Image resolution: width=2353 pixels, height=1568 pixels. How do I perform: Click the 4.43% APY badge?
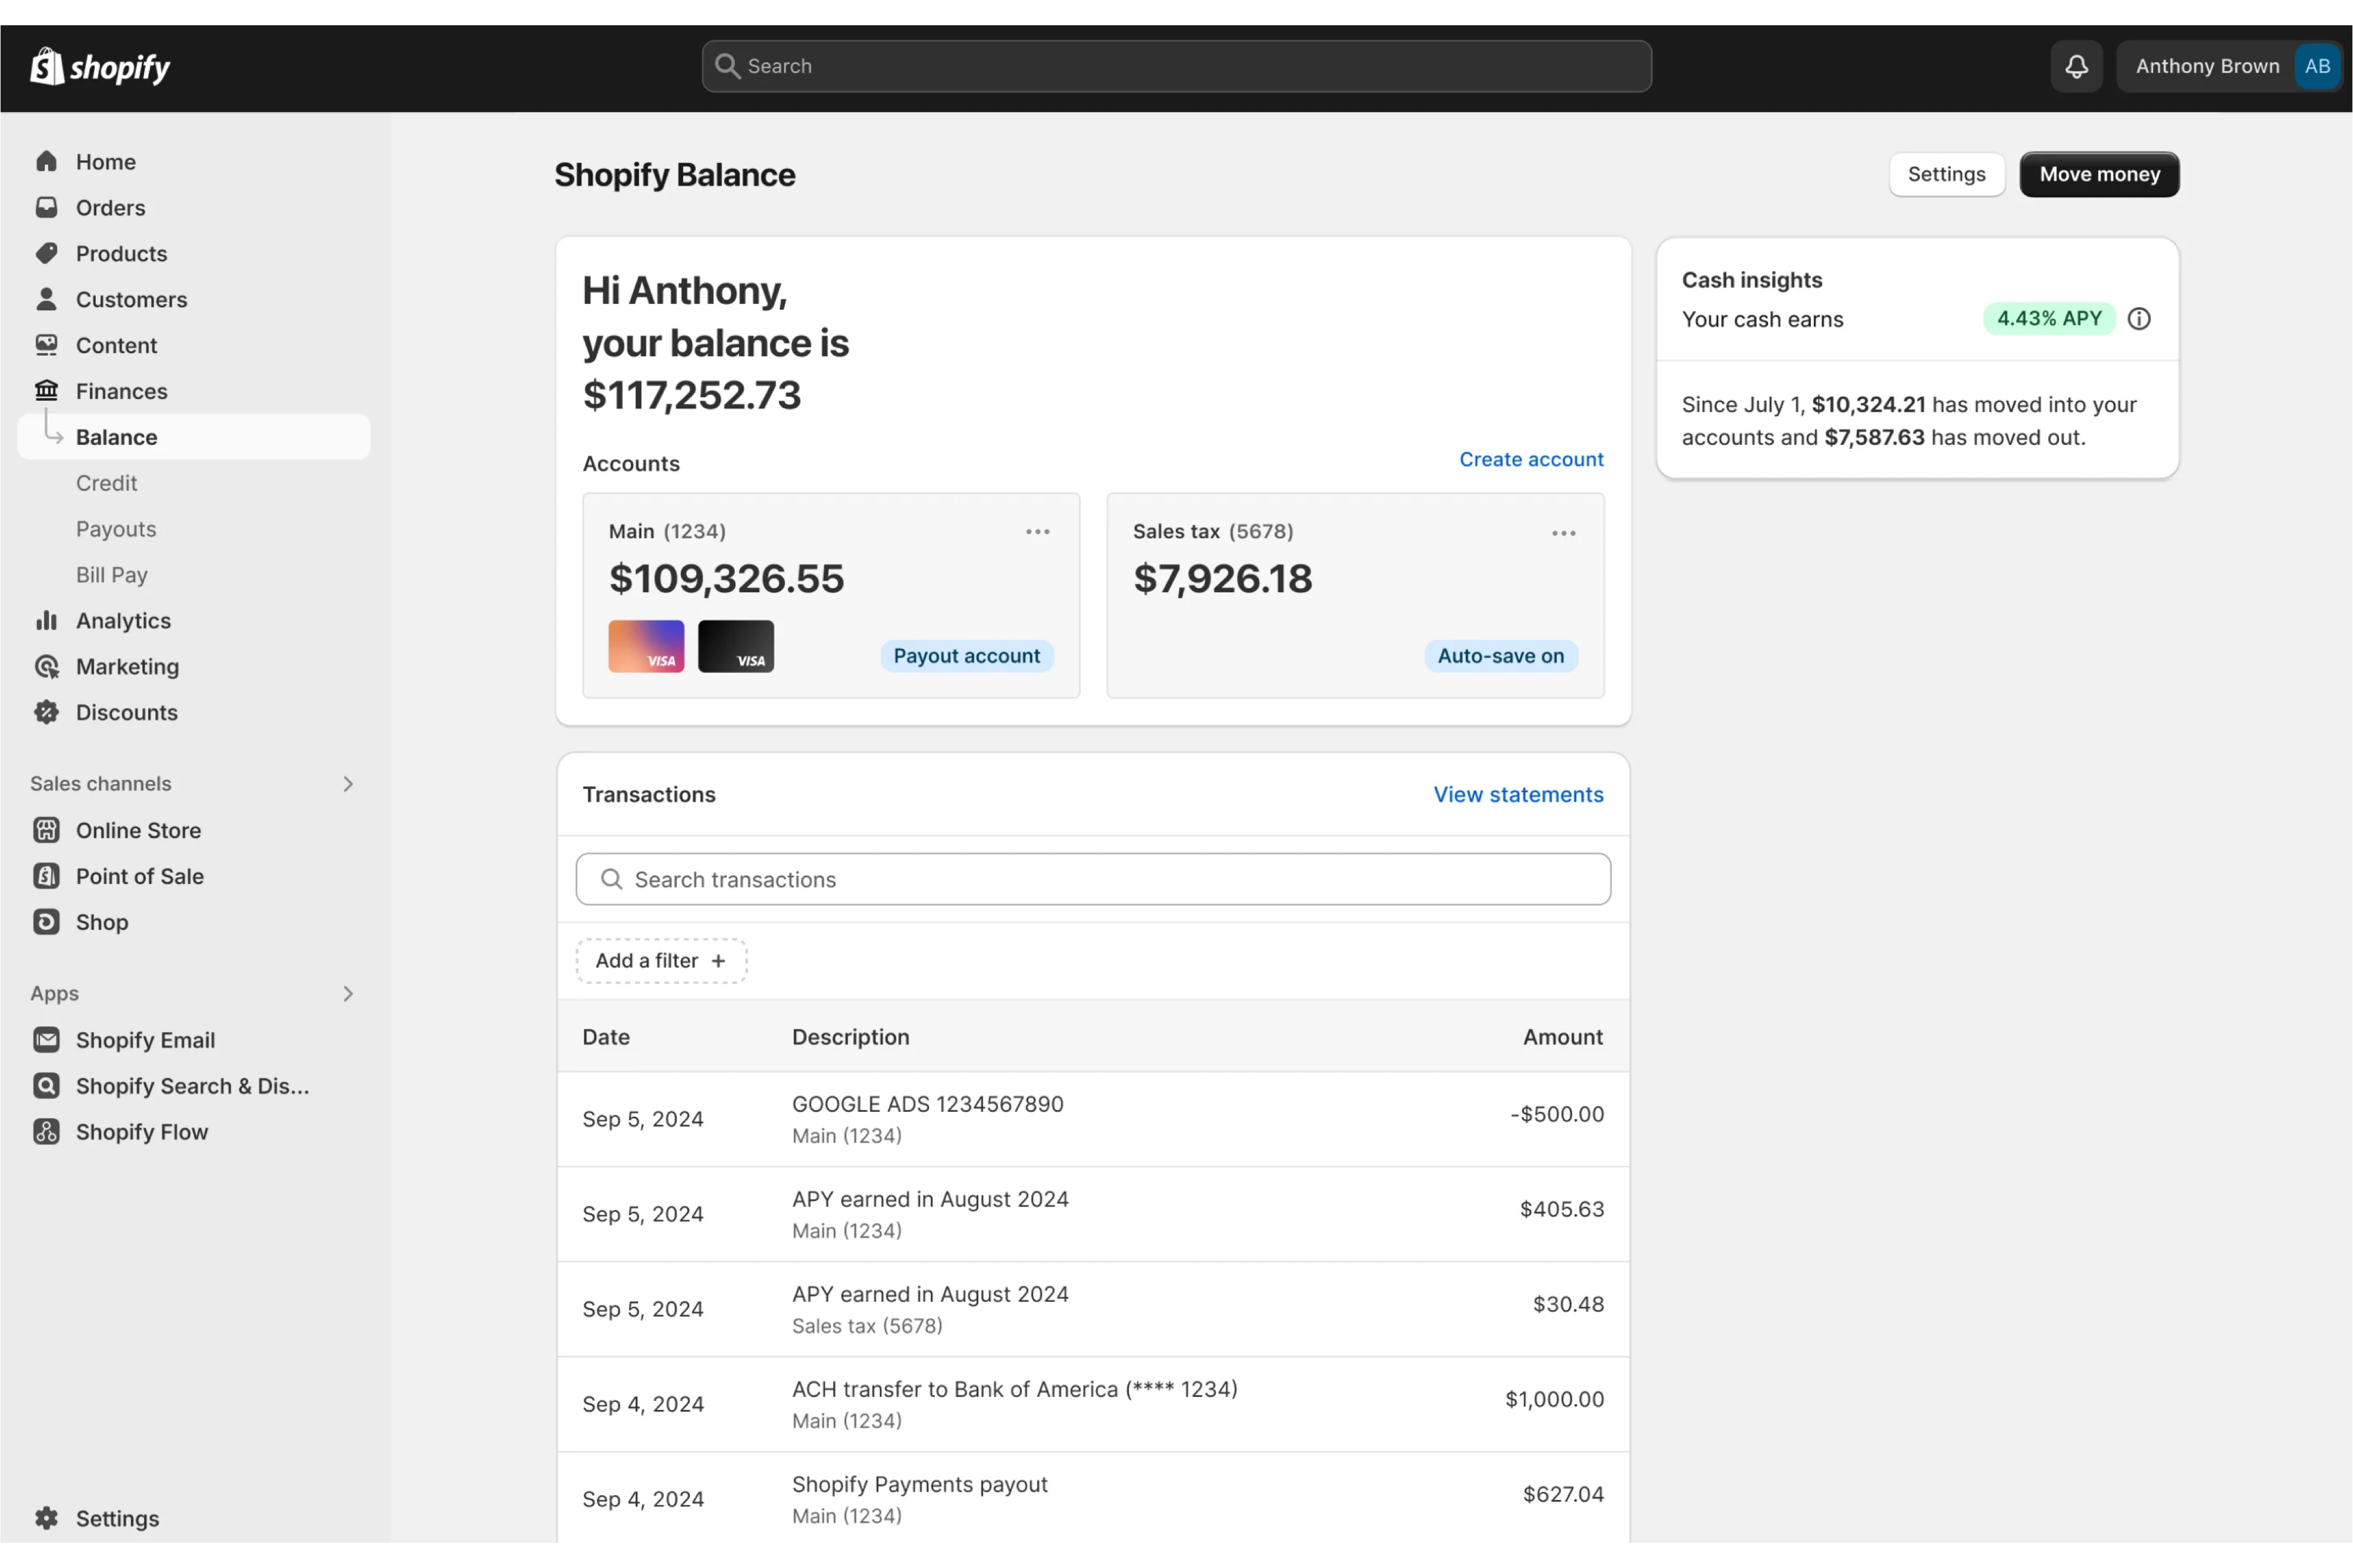pyautogui.click(x=2049, y=319)
